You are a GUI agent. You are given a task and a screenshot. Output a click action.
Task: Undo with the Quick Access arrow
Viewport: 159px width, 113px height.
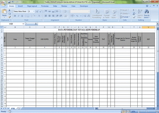click(x=13, y=2)
